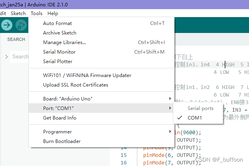Expand Board: "Arduino Uno" submenu

click(x=102, y=99)
